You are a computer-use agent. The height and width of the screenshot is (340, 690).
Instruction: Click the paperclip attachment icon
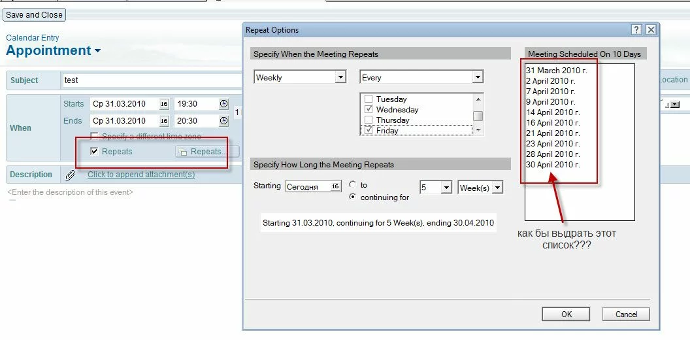(x=71, y=175)
